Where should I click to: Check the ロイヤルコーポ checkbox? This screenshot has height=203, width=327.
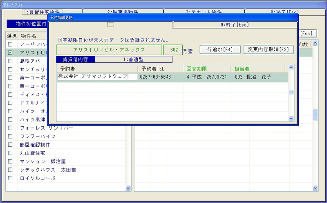click(10, 178)
